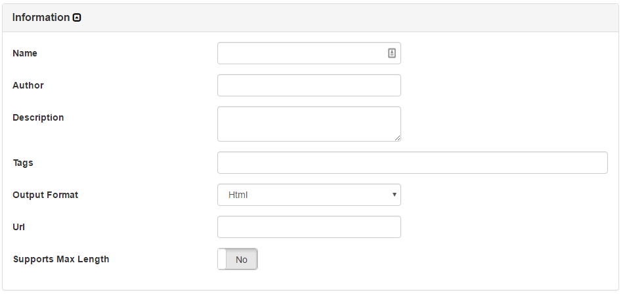
Task: Click the Name field label
Action: 25,53
